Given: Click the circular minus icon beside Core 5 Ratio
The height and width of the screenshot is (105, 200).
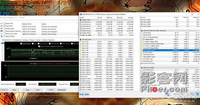Looking at the screenshot, I should [142, 20].
